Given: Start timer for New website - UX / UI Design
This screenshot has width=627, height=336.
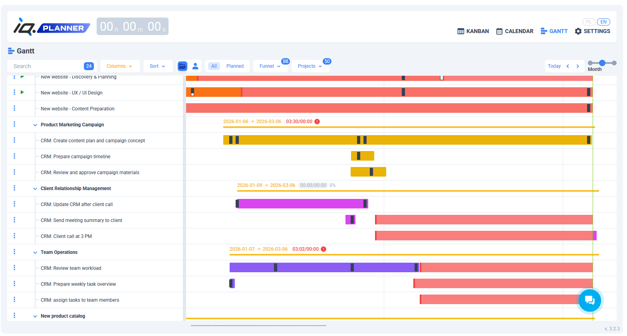Looking at the screenshot, I should coord(22,92).
